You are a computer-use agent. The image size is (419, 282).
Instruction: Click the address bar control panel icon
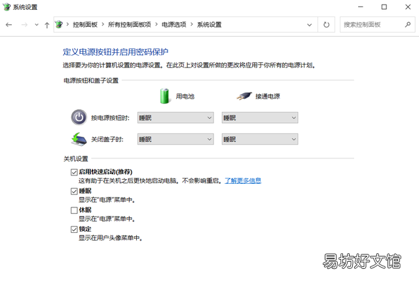(59, 25)
